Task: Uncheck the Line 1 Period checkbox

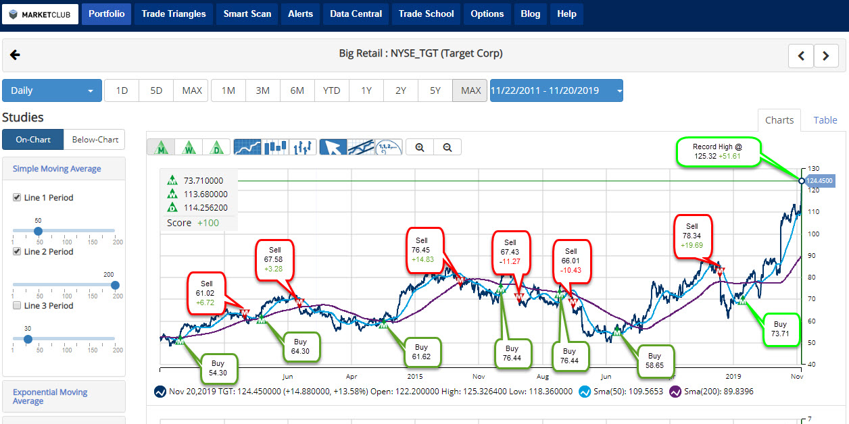Action: (17, 198)
